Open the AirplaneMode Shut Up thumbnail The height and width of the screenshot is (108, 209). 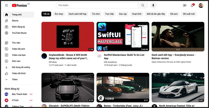(68, 37)
